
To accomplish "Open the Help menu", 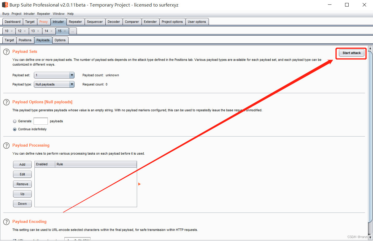I will coord(70,14).
